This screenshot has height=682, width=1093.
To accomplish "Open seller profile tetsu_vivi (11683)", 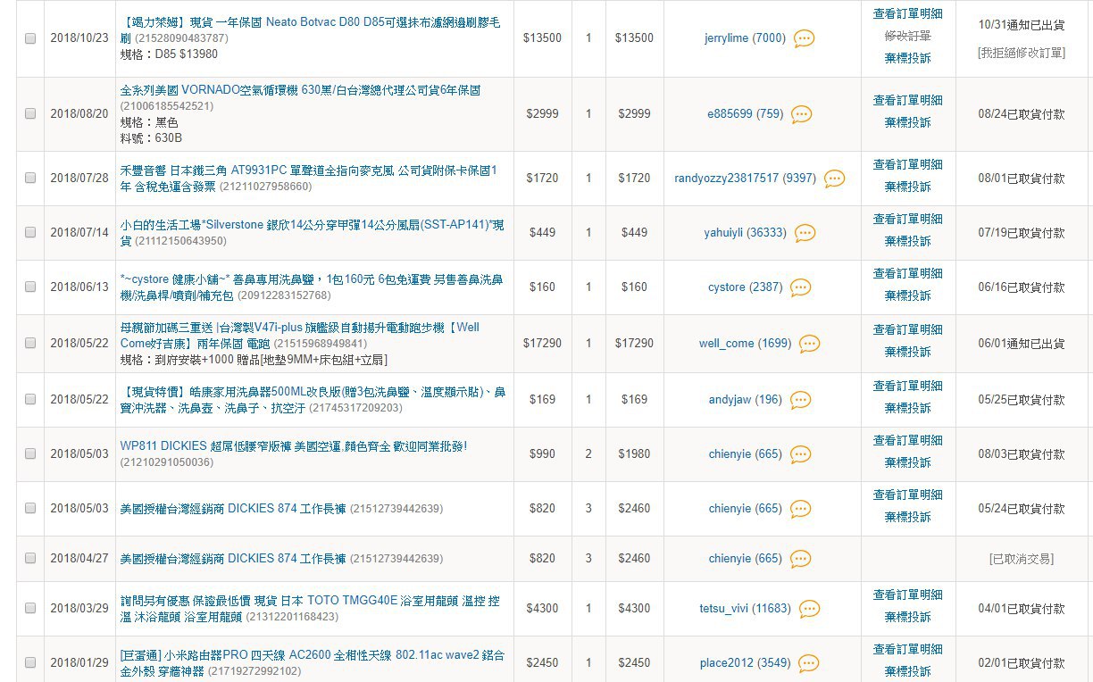I will pos(745,609).
